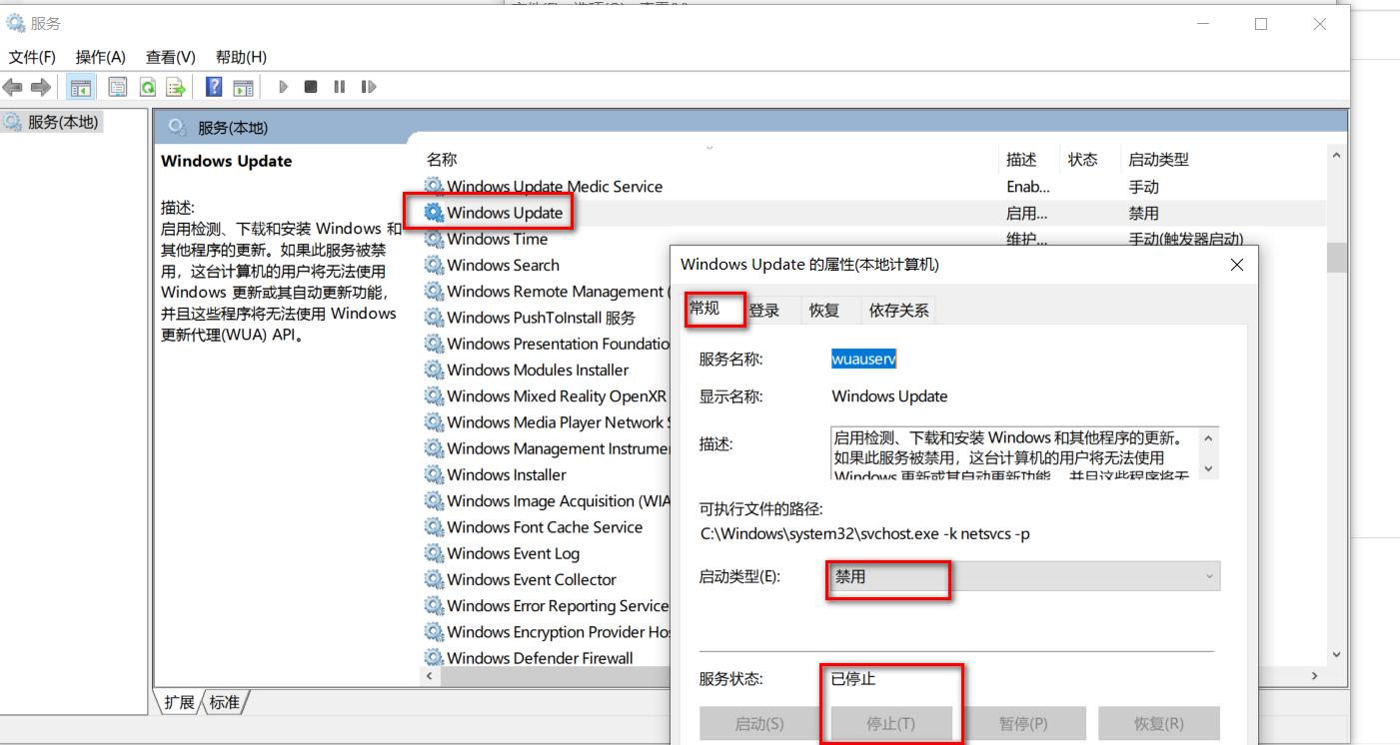Click the gear icon beside Windows Font Cache Service
Viewport: 1400px width, 745px height.
pyautogui.click(x=434, y=527)
